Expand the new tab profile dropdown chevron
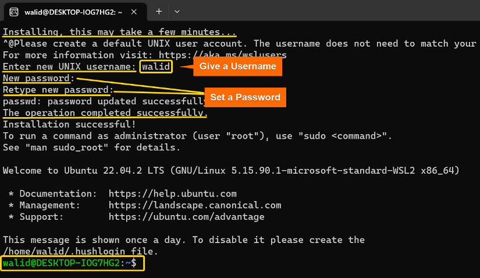The width and height of the screenshot is (480, 278). pos(177,12)
